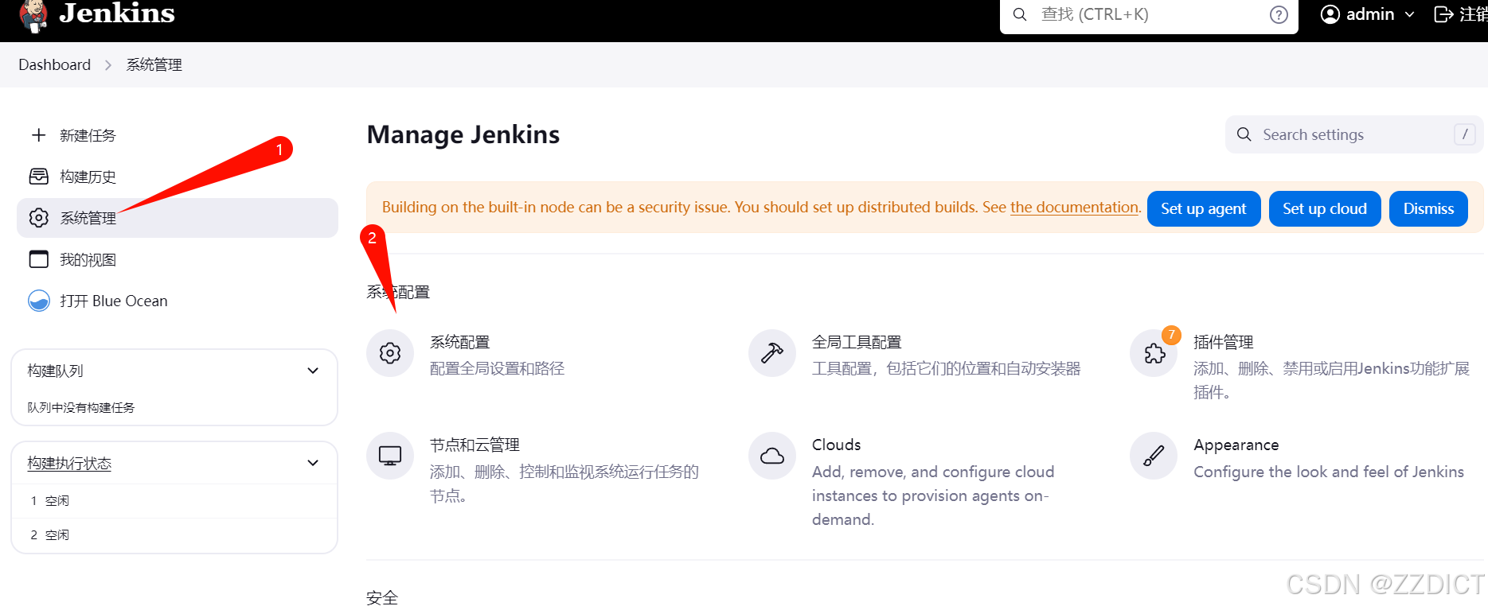Click the Set up cloud button
The image size is (1488, 610).
tap(1324, 208)
